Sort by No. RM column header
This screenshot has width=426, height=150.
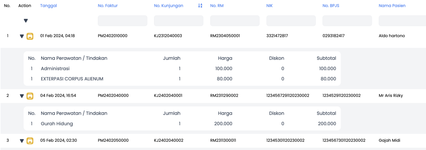click(x=217, y=6)
